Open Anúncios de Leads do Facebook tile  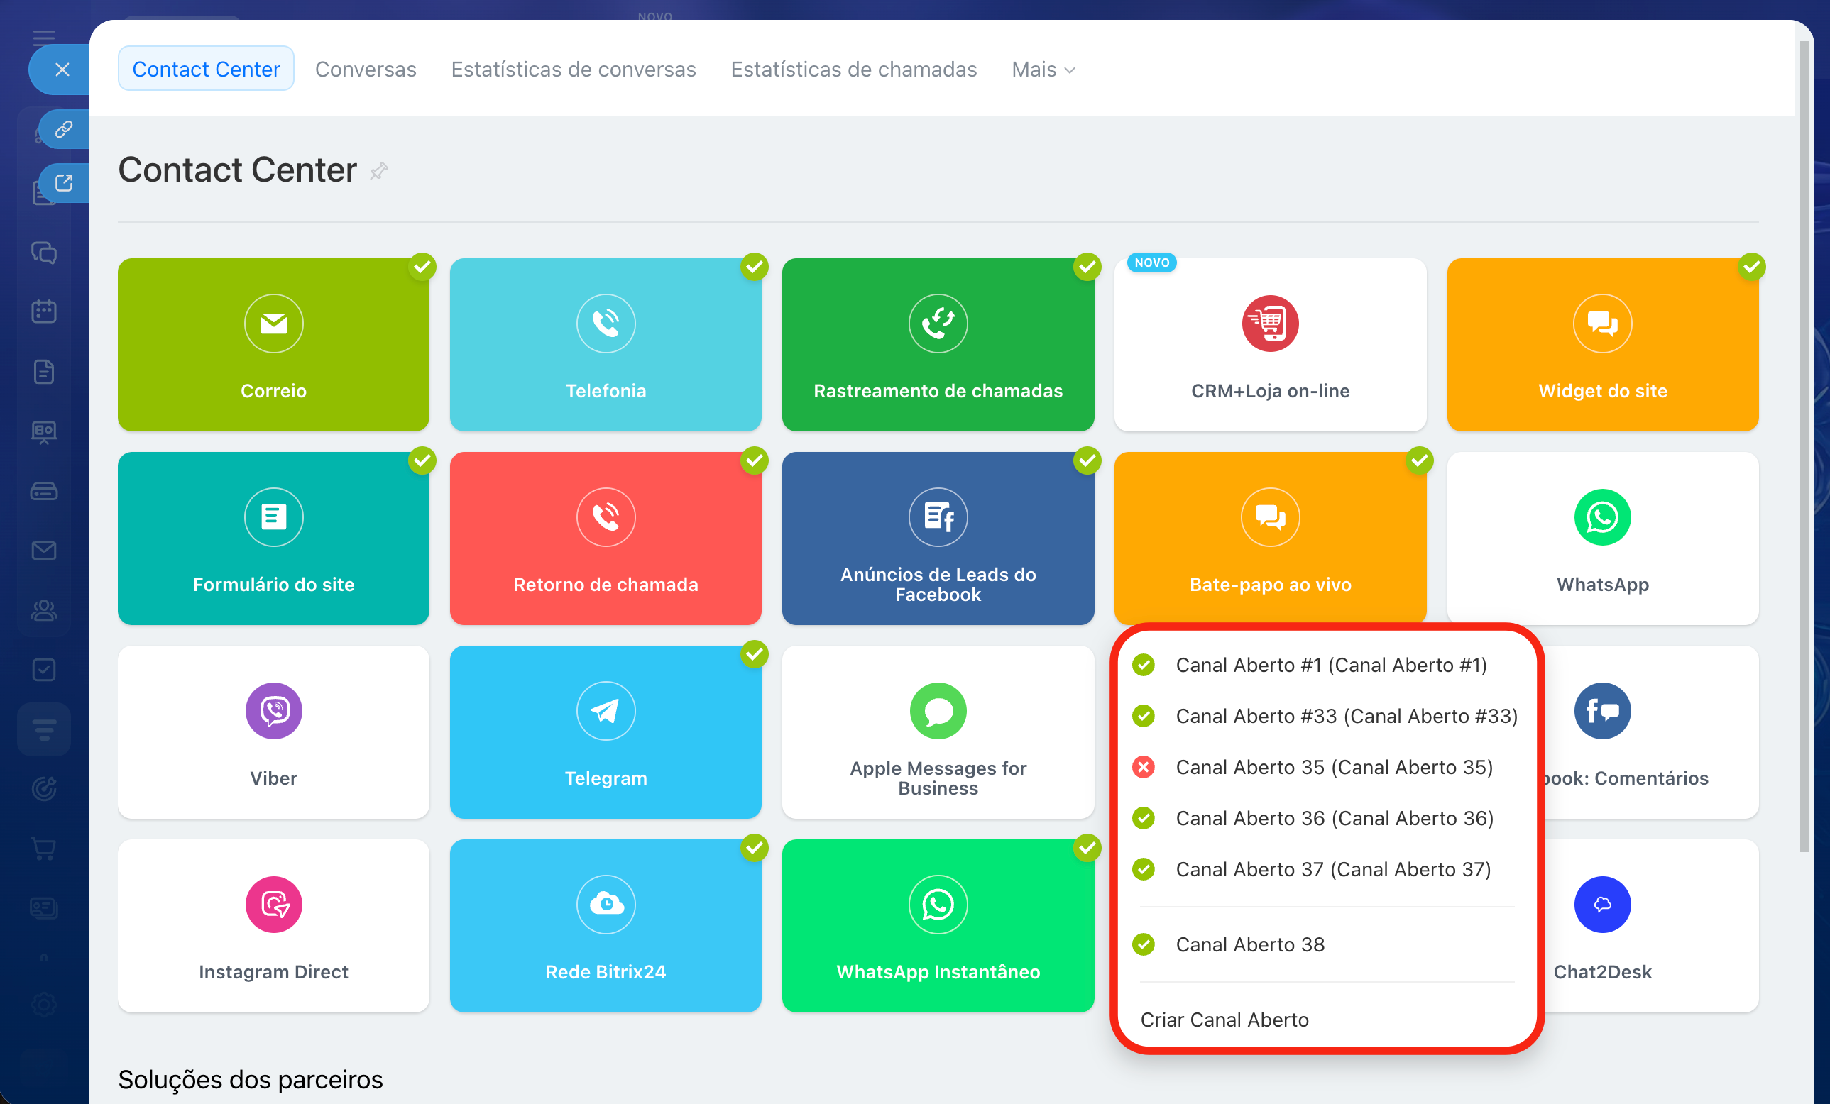pyautogui.click(x=938, y=539)
